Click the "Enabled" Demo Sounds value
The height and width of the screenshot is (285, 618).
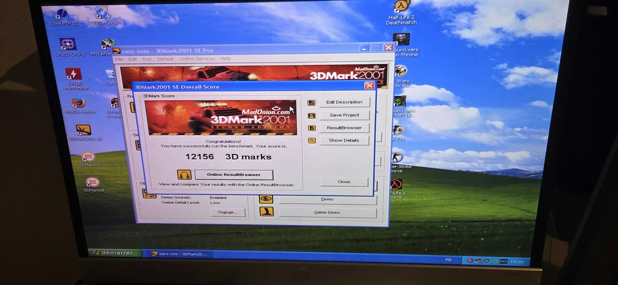click(x=218, y=197)
